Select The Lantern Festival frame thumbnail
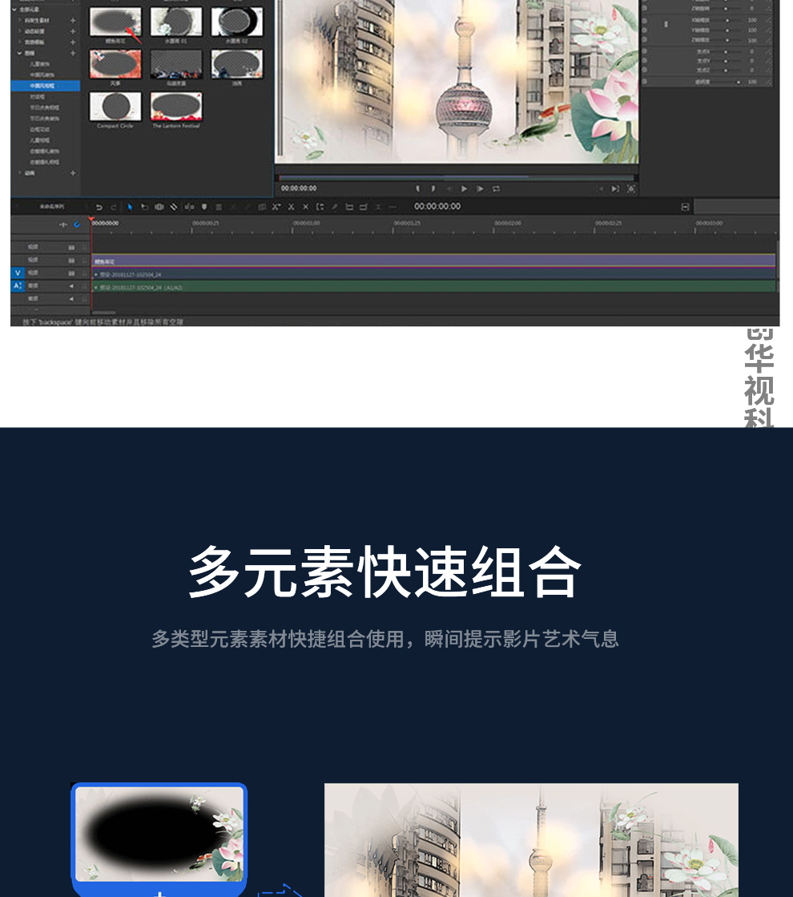This screenshot has width=793, height=897. click(x=176, y=106)
